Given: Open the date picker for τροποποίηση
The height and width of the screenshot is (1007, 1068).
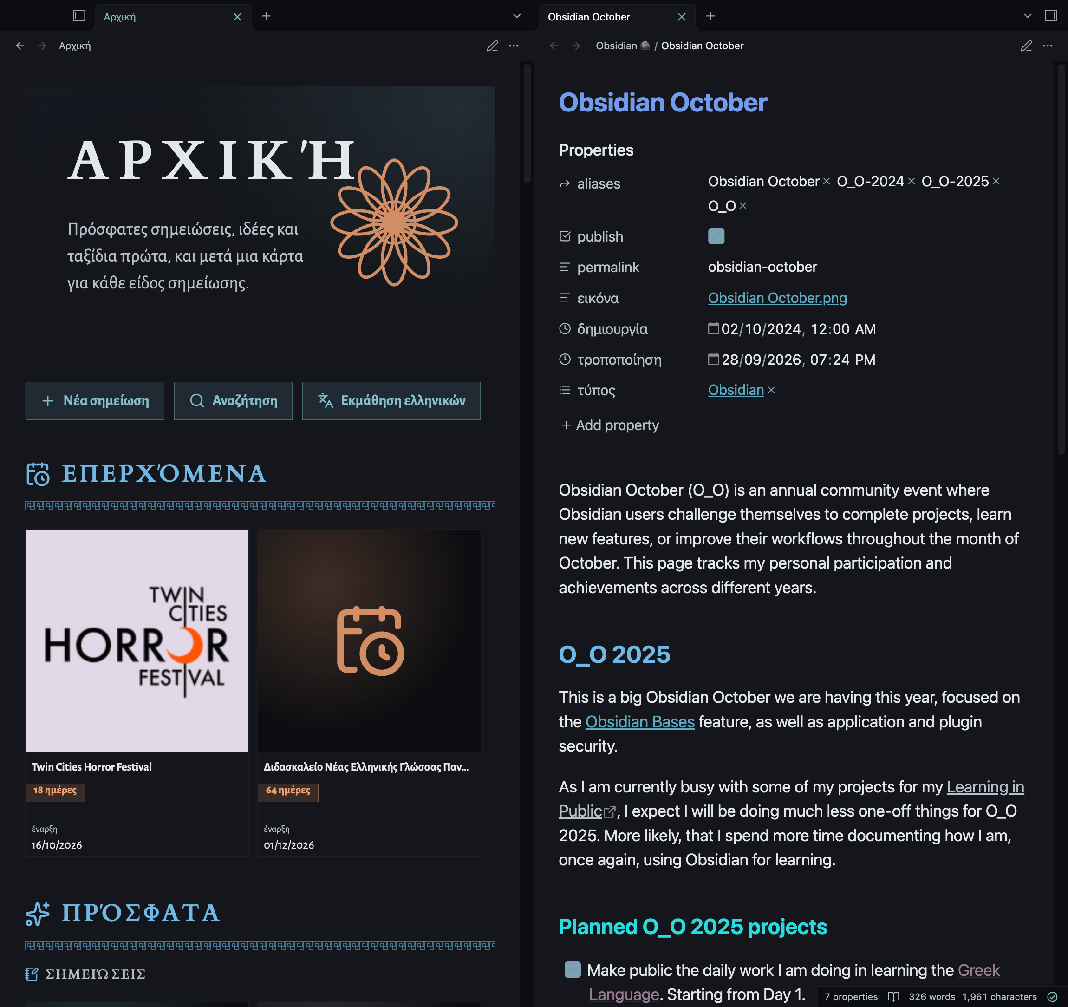Looking at the screenshot, I should 713,359.
